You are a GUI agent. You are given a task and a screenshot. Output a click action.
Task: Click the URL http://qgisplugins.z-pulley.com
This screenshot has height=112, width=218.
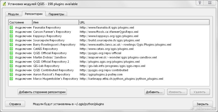(101, 74)
